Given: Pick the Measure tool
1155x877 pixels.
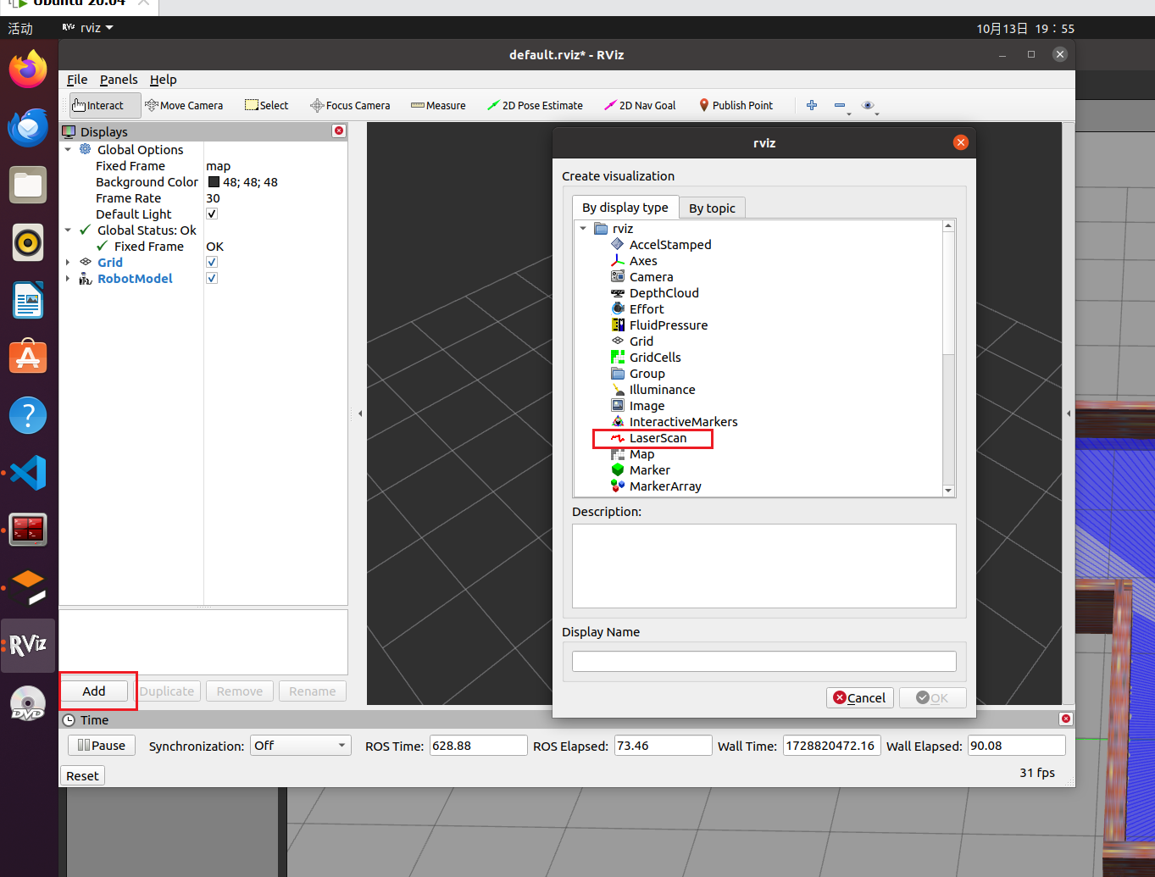Looking at the screenshot, I should point(438,105).
